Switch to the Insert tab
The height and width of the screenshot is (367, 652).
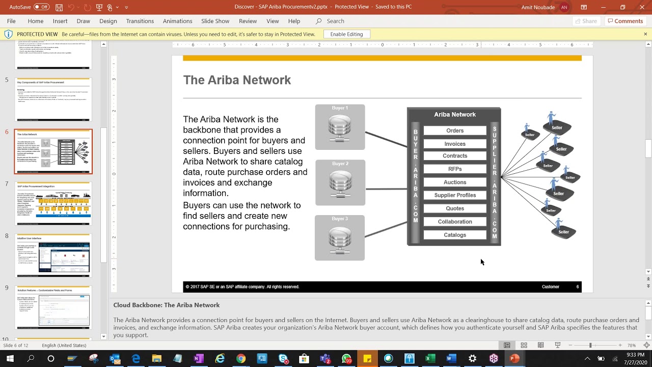pyautogui.click(x=60, y=21)
